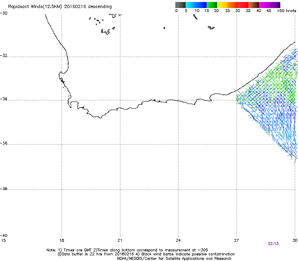Image resolution: width=298 pixels, height=261 pixels.
Task: Click the '-40' latitude axis label
Action: pos(4,235)
